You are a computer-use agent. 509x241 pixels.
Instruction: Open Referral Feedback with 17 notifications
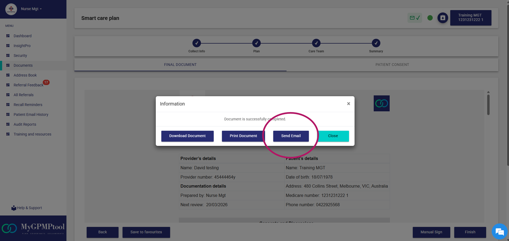(x=28, y=85)
